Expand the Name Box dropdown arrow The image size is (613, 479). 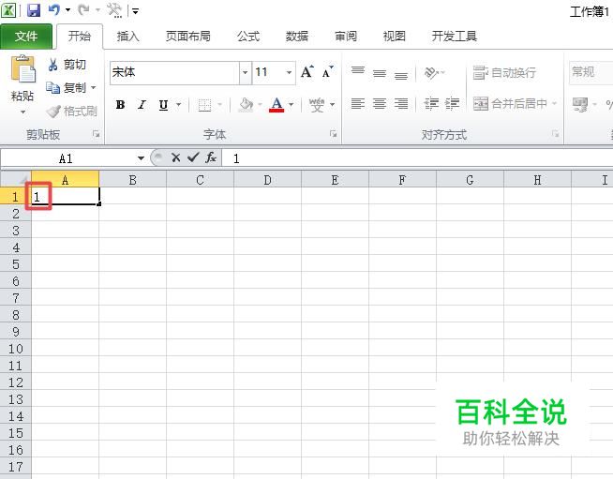(x=141, y=158)
